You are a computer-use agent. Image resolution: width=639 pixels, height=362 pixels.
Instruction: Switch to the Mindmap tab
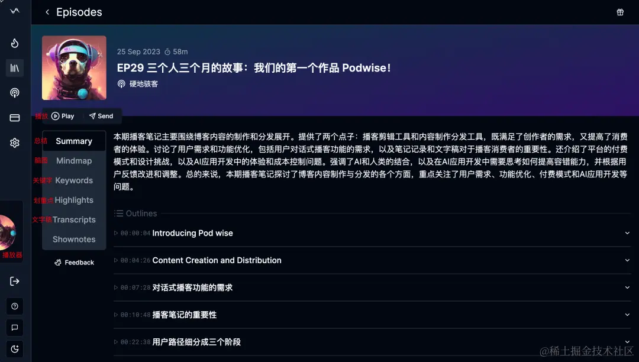(x=74, y=160)
